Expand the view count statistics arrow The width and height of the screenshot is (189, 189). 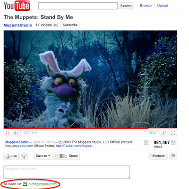pos(173,142)
